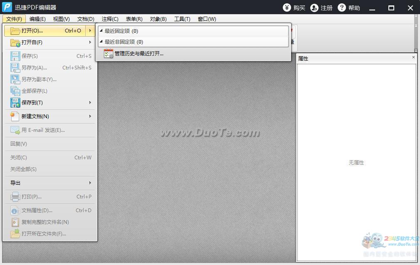The image size is (420, 265).
Task: Click the 帮助 question mark icon
Action: pos(342,7)
